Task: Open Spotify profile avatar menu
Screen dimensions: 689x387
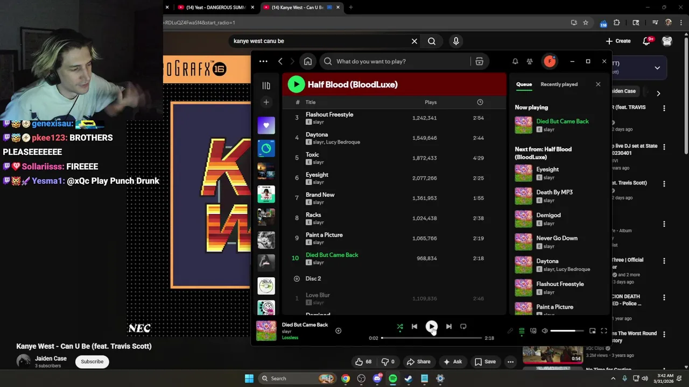Action: (x=550, y=61)
